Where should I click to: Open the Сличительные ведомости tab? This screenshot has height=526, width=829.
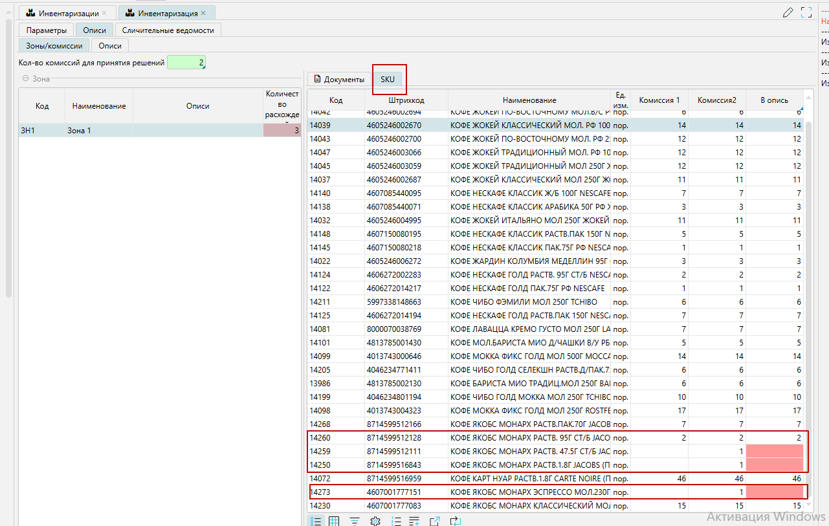(x=168, y=30)
